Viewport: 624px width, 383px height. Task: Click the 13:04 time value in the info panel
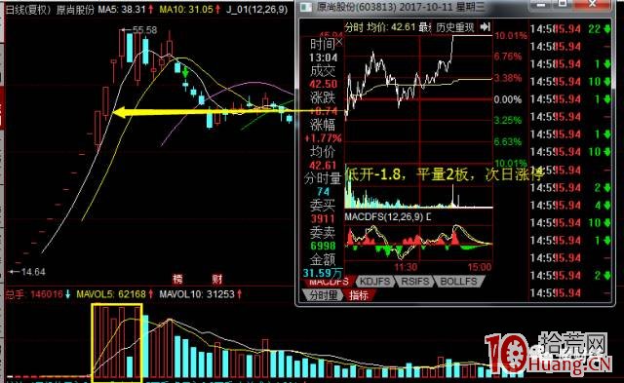point(323,57)
